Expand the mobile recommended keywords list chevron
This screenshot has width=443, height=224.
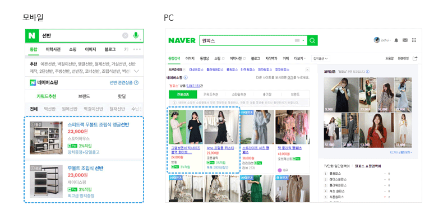click(x=136, y=71)
